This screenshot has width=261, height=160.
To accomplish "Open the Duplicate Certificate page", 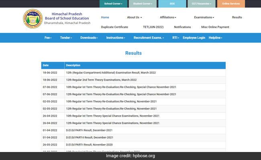I will (114, 27).
